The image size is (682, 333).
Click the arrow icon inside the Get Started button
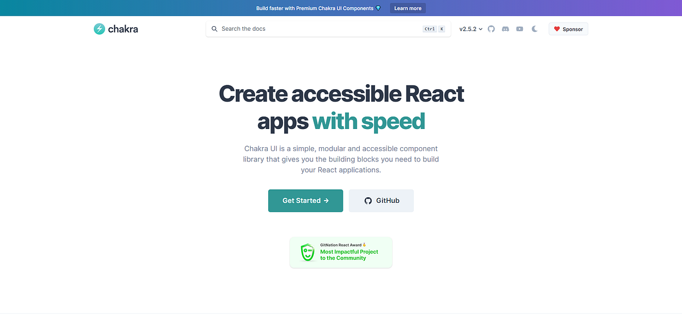click(x=325, y=201)
